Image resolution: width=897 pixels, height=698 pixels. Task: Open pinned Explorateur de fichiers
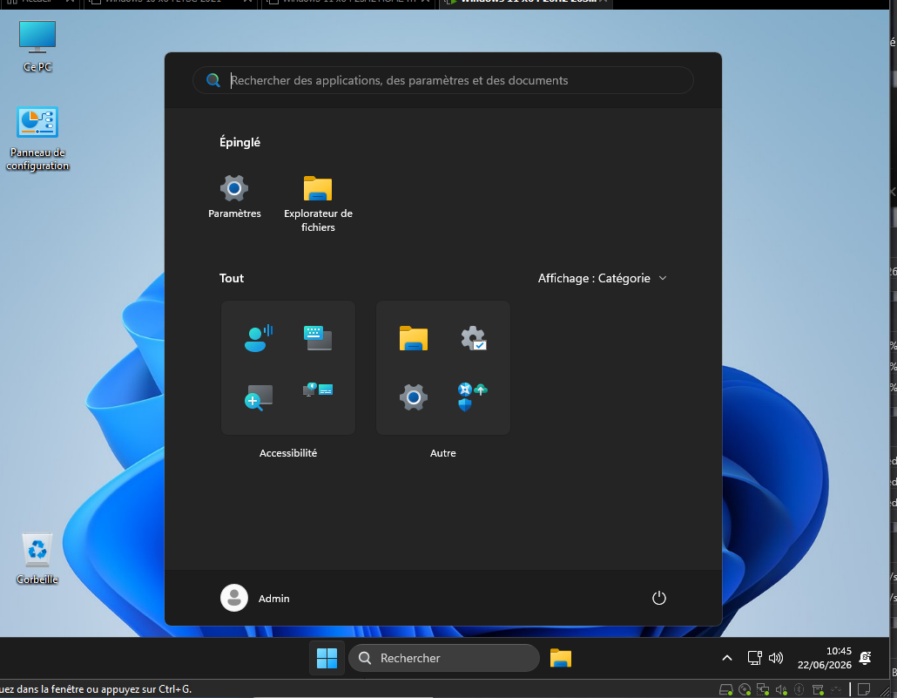(x=318, y=203)
